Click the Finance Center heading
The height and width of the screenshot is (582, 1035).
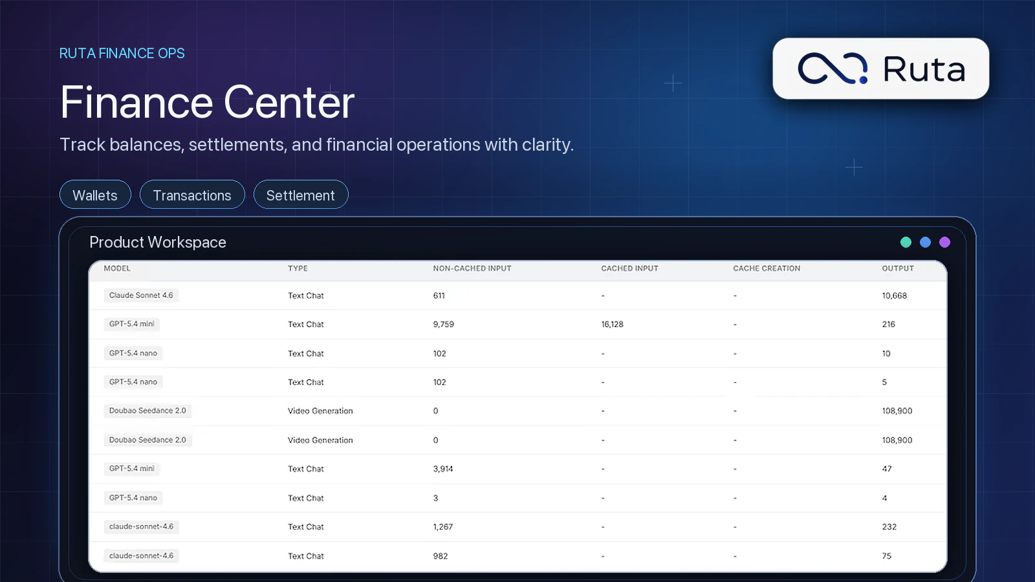point(207,102)
